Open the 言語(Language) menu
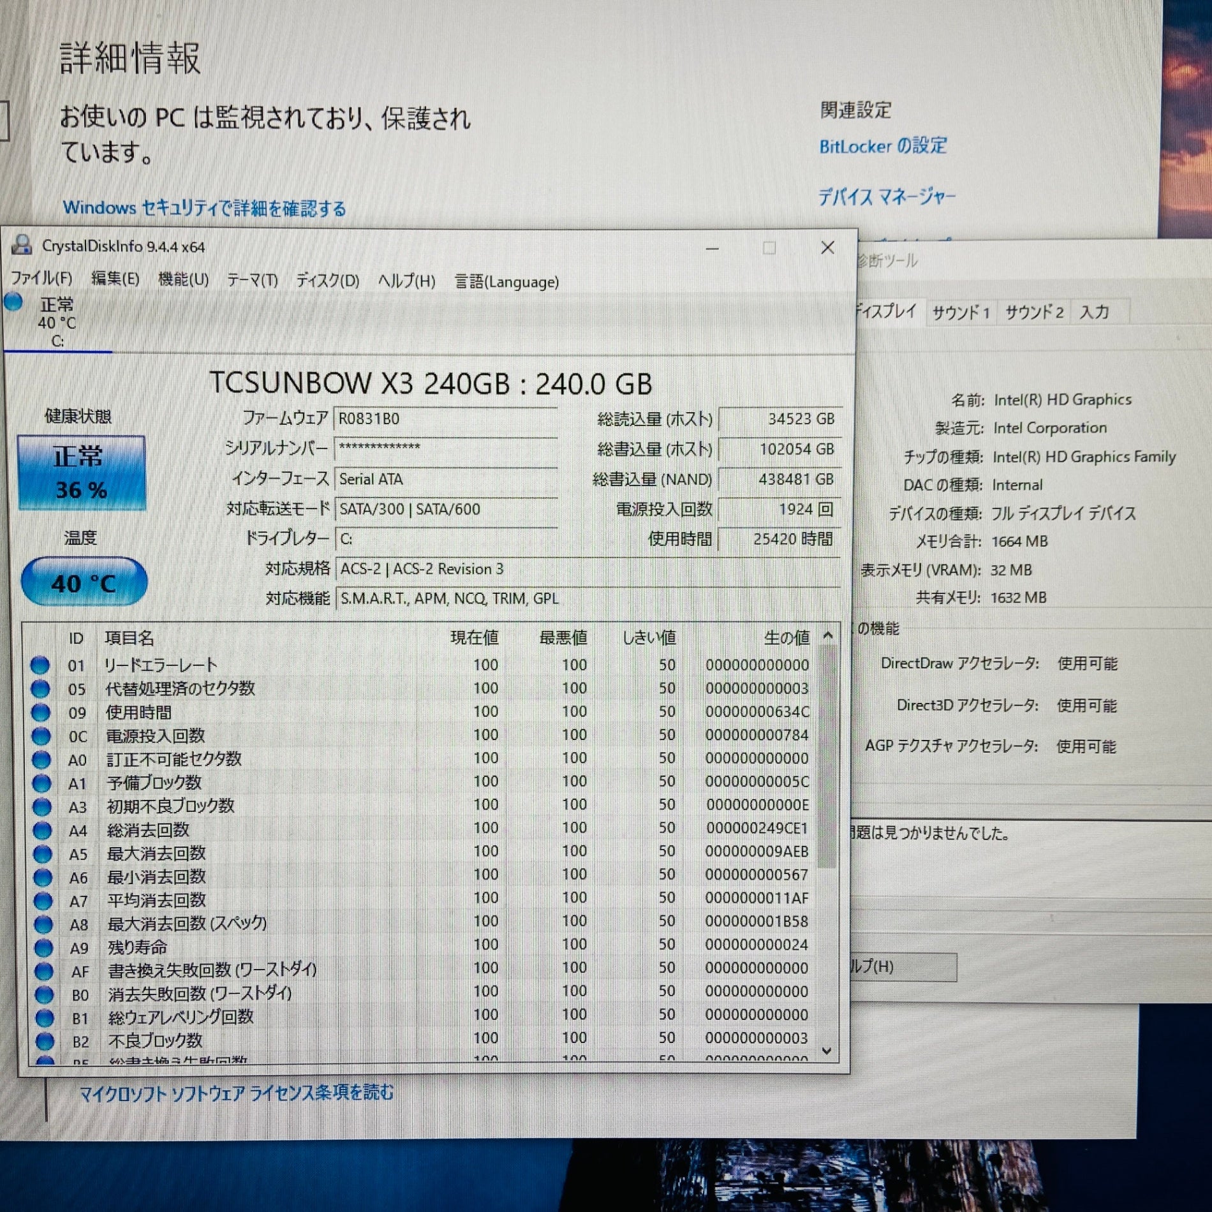 (506, 282)
